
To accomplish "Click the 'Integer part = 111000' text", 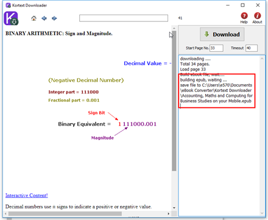I will pyautogui.click(x=74, y=92).
